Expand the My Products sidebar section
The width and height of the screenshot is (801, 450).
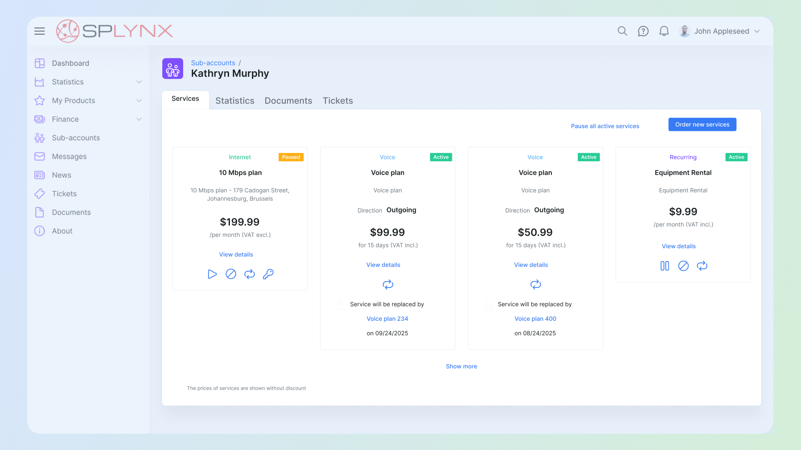coord(139,100)
